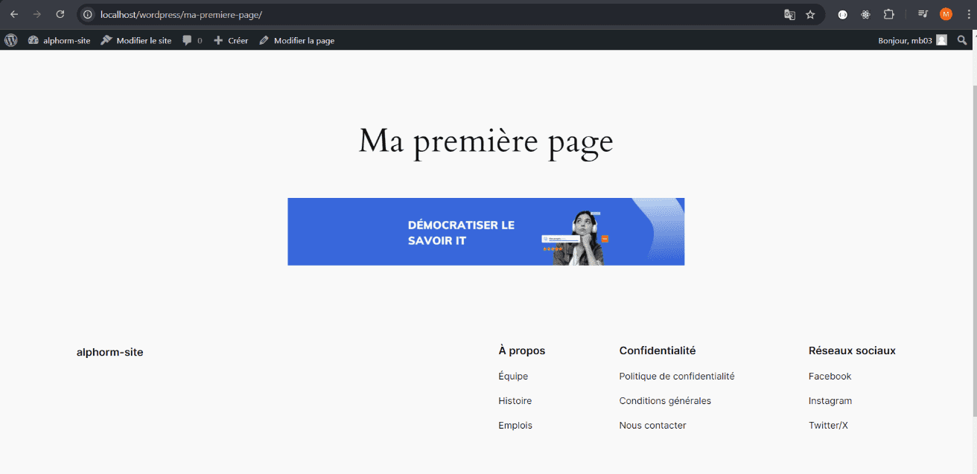Open the Équipe footer link
Screen dimensions: 977x474
tap(513, 377)
